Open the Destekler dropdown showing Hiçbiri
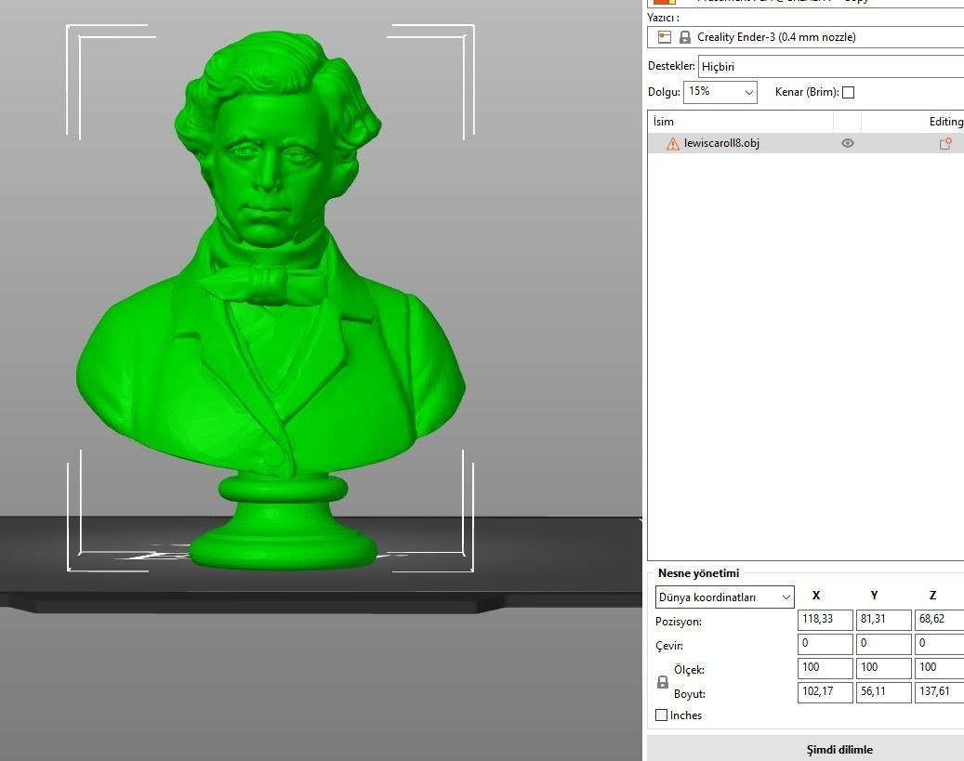Image resolution: width=964 pixels, height=761 pixels. click(x=830, y=66)
